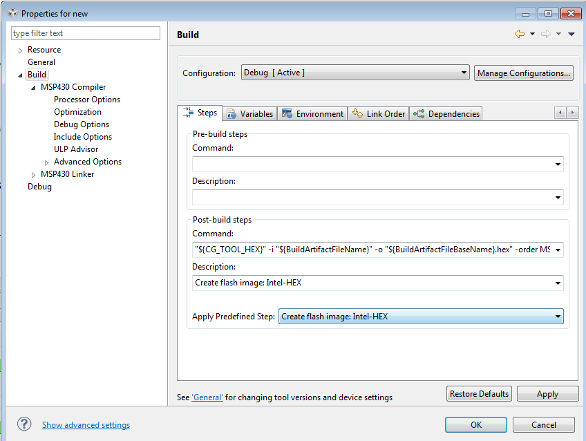This screenshot has width=586, height=441.
Task: Click Restore Defaults button
Action: 479,394
